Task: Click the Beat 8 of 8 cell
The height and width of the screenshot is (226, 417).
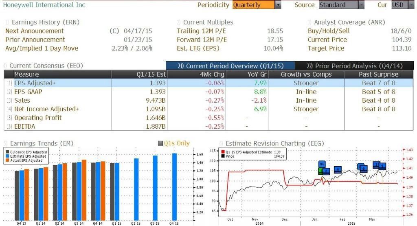Action: (378, 109)
